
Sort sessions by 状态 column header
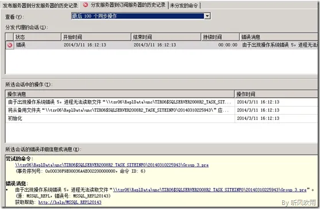(x=37, y=37)
